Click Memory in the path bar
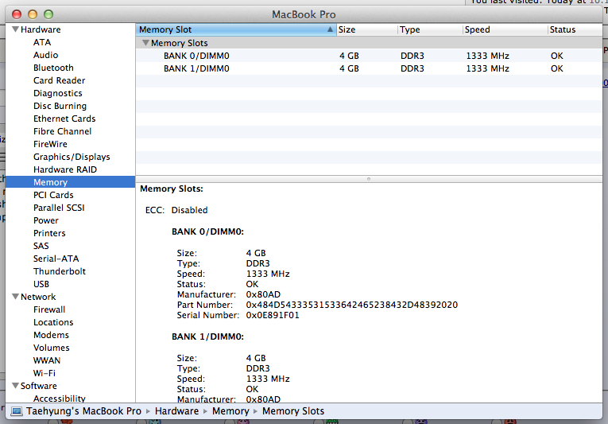The width and height of the screenshot is (608, 424). pos(230,411)
